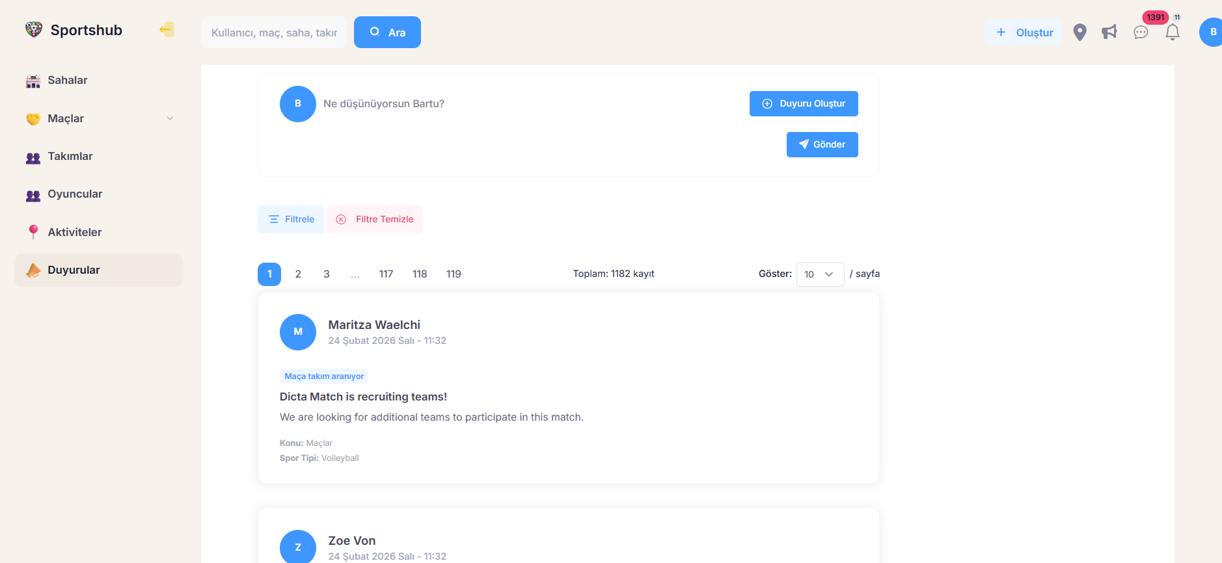The width and height of the screenshot is (1222, 563).
Task: Clear filters with Filtre Temizle
Action: click(x=375, y=220)
